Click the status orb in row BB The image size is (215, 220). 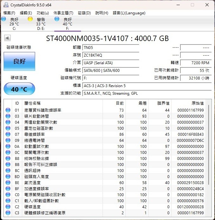coord(8,164)
